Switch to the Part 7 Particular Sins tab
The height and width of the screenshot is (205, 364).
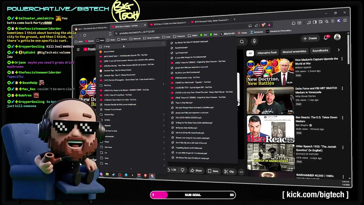coord(91,28)
